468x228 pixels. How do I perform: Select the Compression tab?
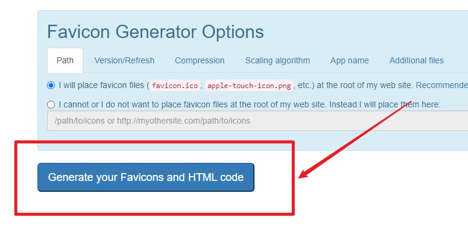point(200,60)
